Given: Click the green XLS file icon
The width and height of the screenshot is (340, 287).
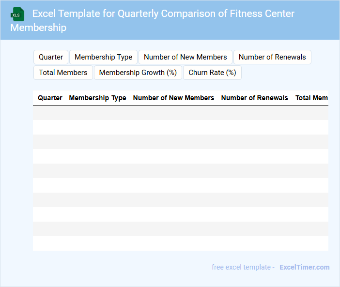Looking at the screenshot, I should click(18, 14).
